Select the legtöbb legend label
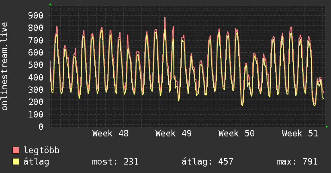Viewport: 331px width, 173px height. pyautogui.click(x=41, y=150)
